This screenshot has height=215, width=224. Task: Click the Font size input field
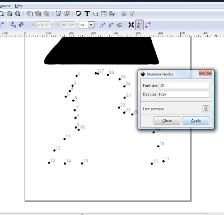point(184,86)
